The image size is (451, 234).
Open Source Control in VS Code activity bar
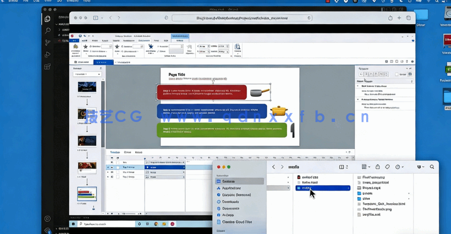[x=47, y=42]
